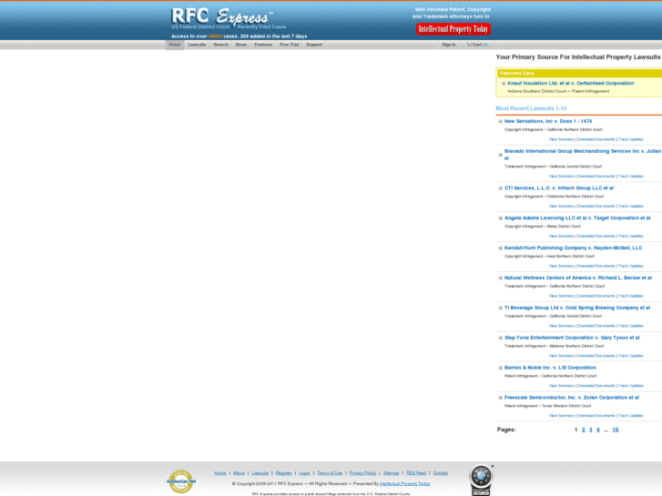Screen dimensions: 662x496
Task: Open footer Privacy Policy link
Action: click(362, 473)
